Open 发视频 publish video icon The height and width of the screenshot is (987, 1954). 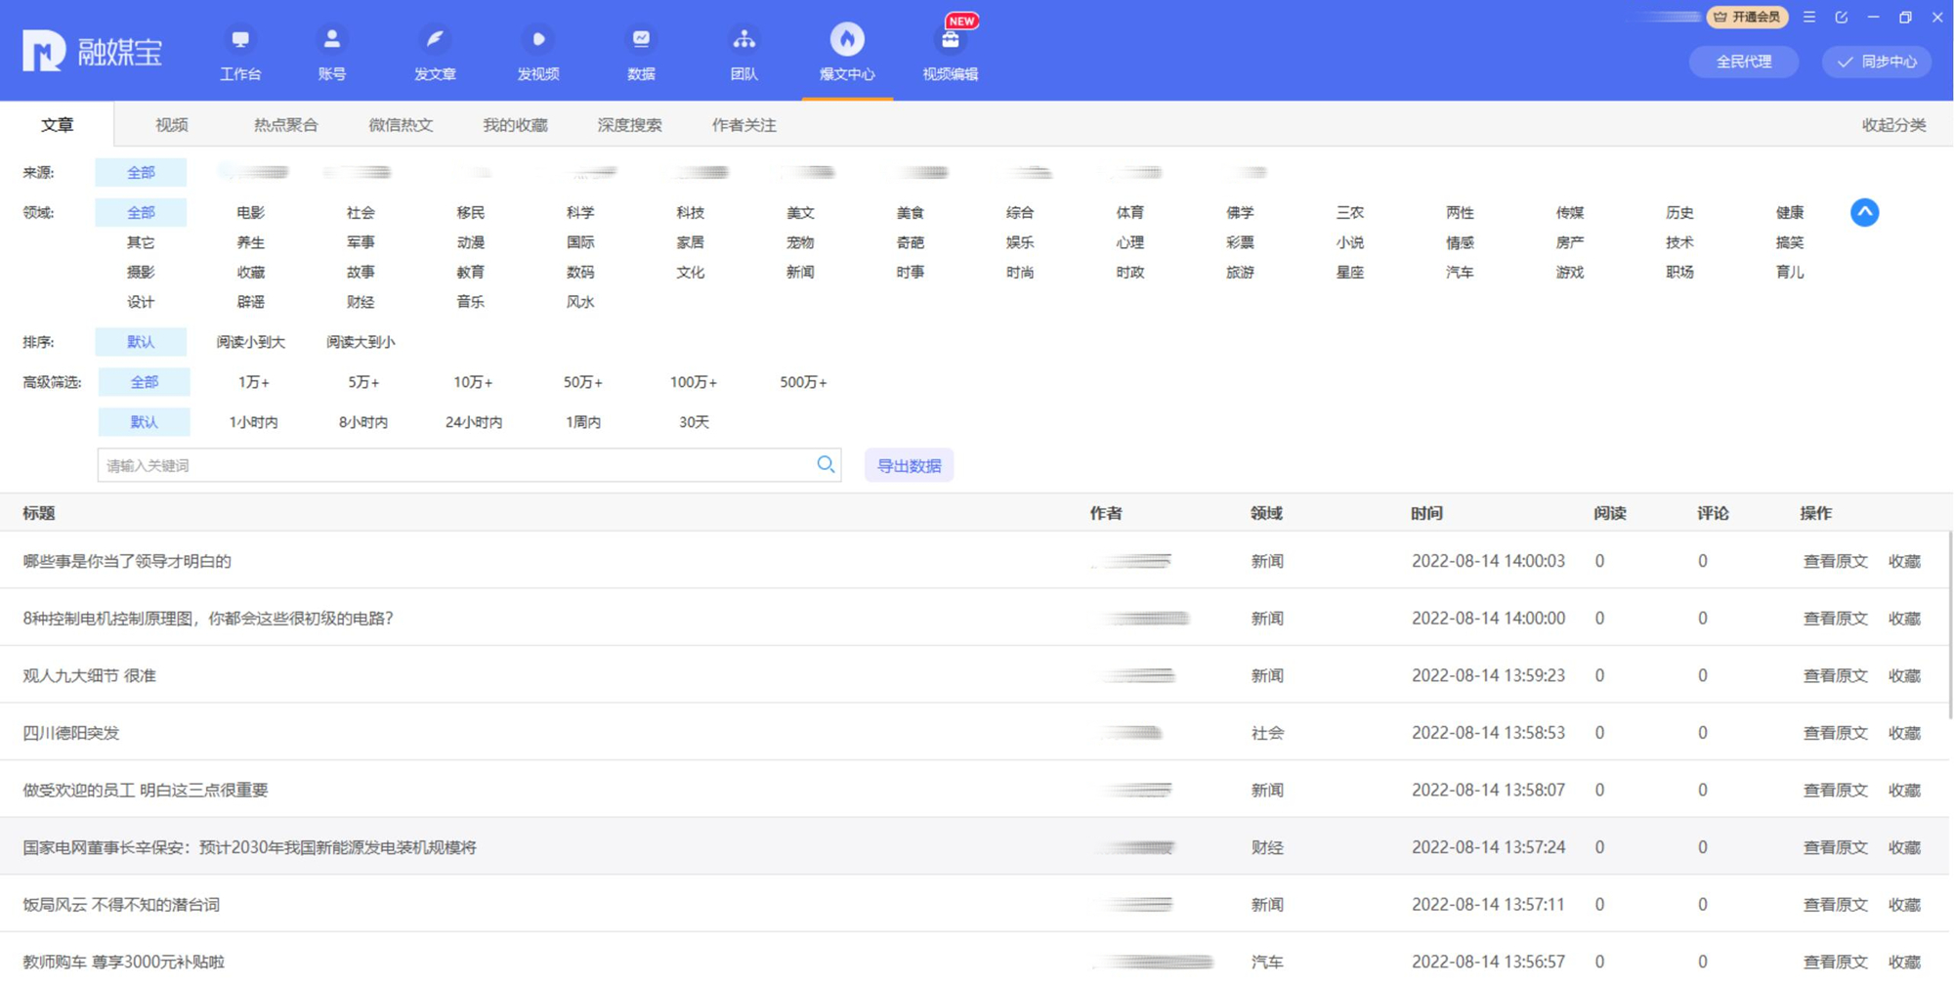point(537,41)
